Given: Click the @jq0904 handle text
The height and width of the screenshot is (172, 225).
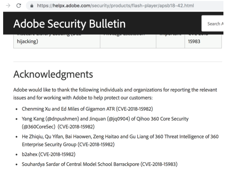Looking at the screenshot, I should pos(118,119).
